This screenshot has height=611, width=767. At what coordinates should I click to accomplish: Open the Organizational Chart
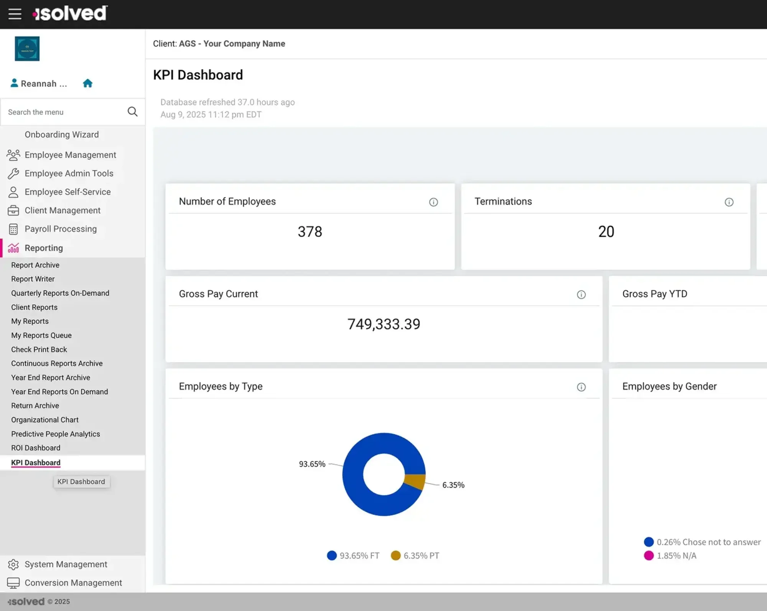44,420
